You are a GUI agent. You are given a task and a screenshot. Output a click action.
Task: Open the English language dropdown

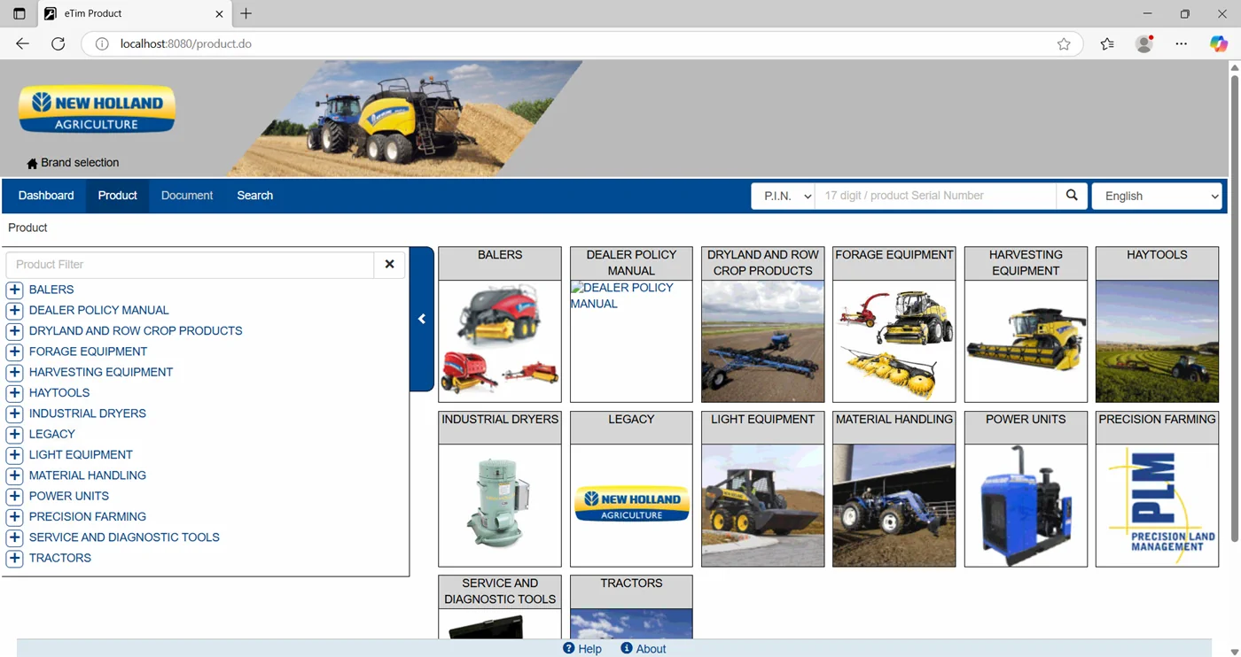tap(1157, 196)
